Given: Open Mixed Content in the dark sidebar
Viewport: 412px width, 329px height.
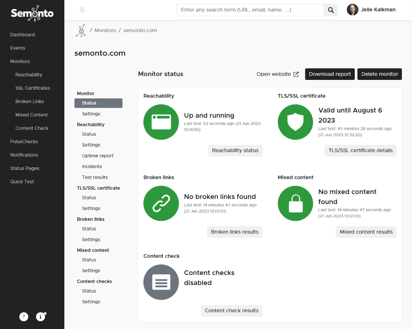Looking at the screenshot, I should pyautogui.click(x=31, y=115).
